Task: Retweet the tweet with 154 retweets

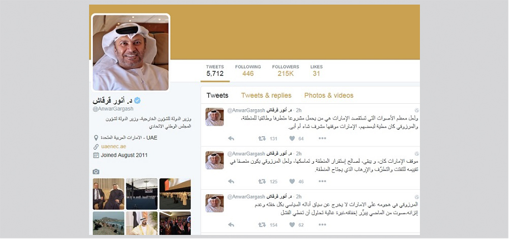Action: pyautogui.click(x=262, y=225)
